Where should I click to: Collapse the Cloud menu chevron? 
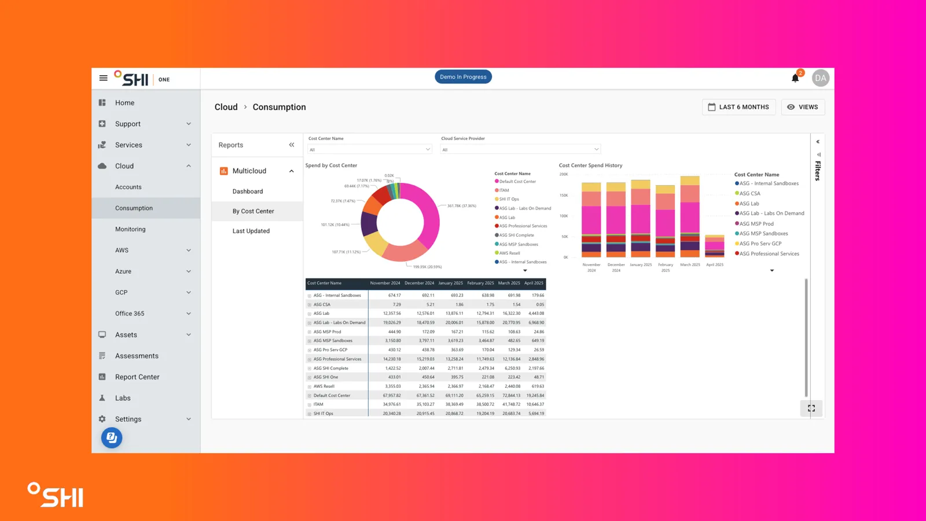189,166
